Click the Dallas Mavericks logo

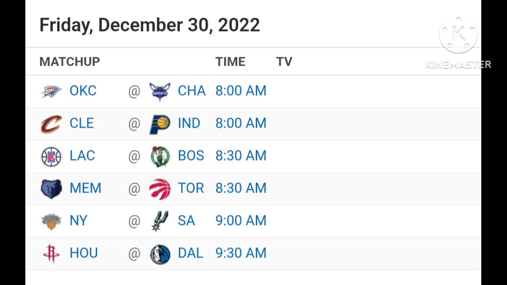160,254
